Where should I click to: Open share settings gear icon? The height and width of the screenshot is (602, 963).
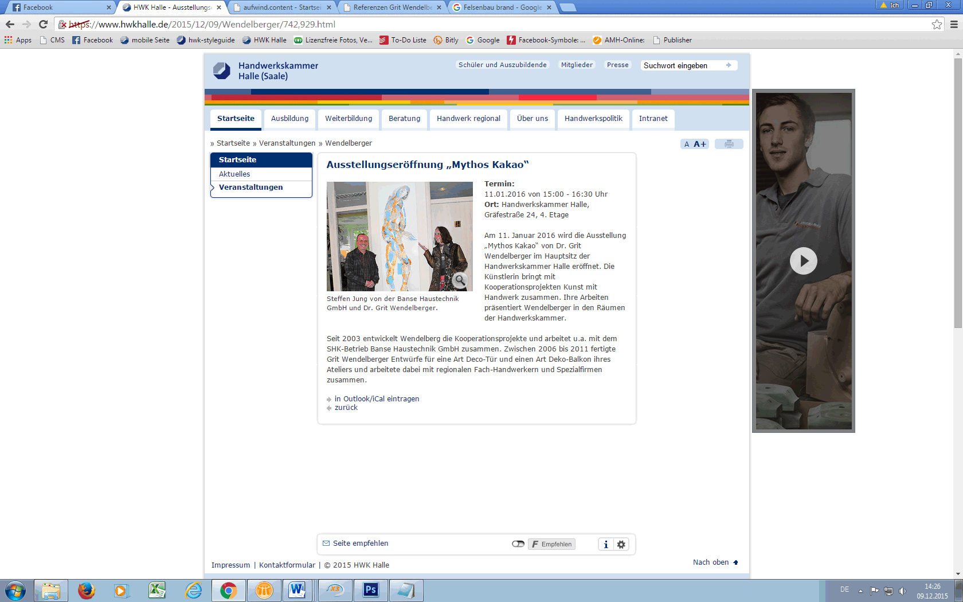click(x=621, y=544)
